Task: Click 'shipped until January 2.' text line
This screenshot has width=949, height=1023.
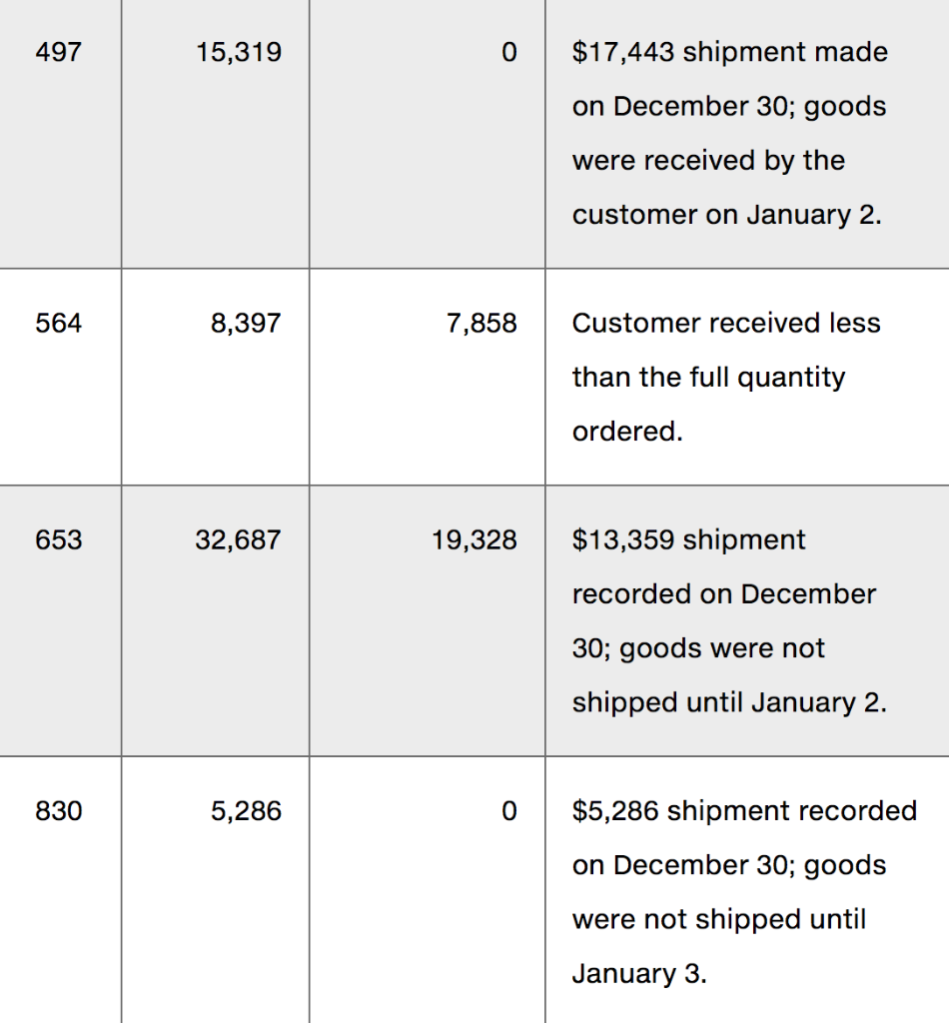Action: pyautogui.click(x=729, y=702)
